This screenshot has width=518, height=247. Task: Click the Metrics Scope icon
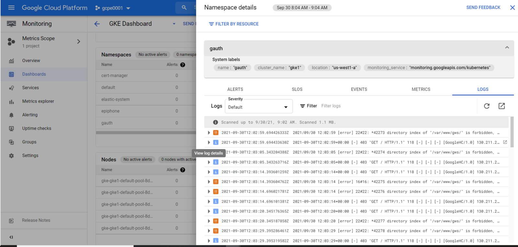click(11, 41)
